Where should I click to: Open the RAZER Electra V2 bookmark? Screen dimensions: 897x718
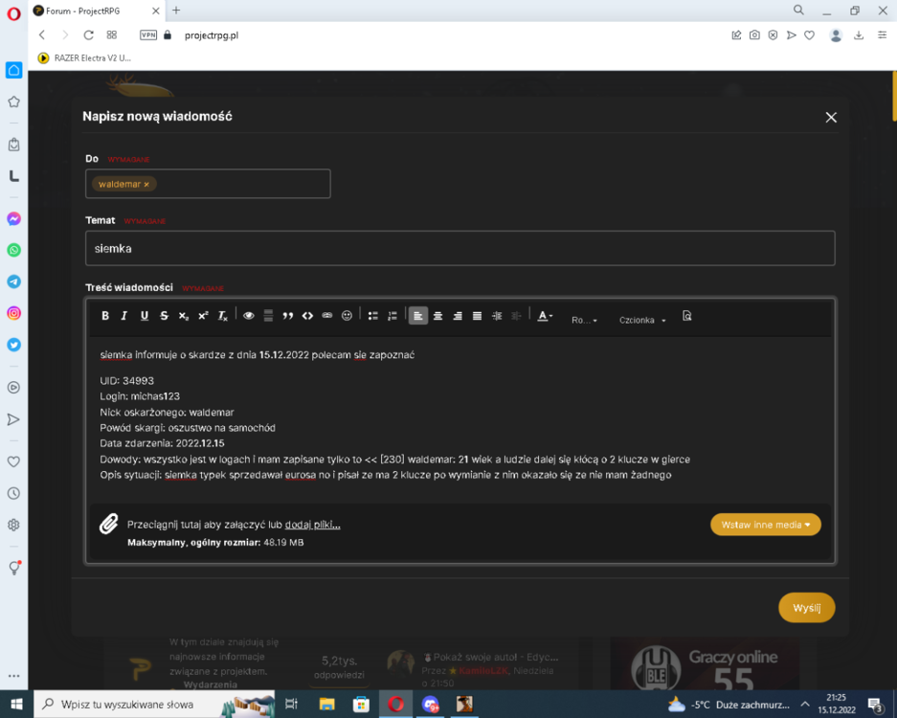click(x=84, y=57)
